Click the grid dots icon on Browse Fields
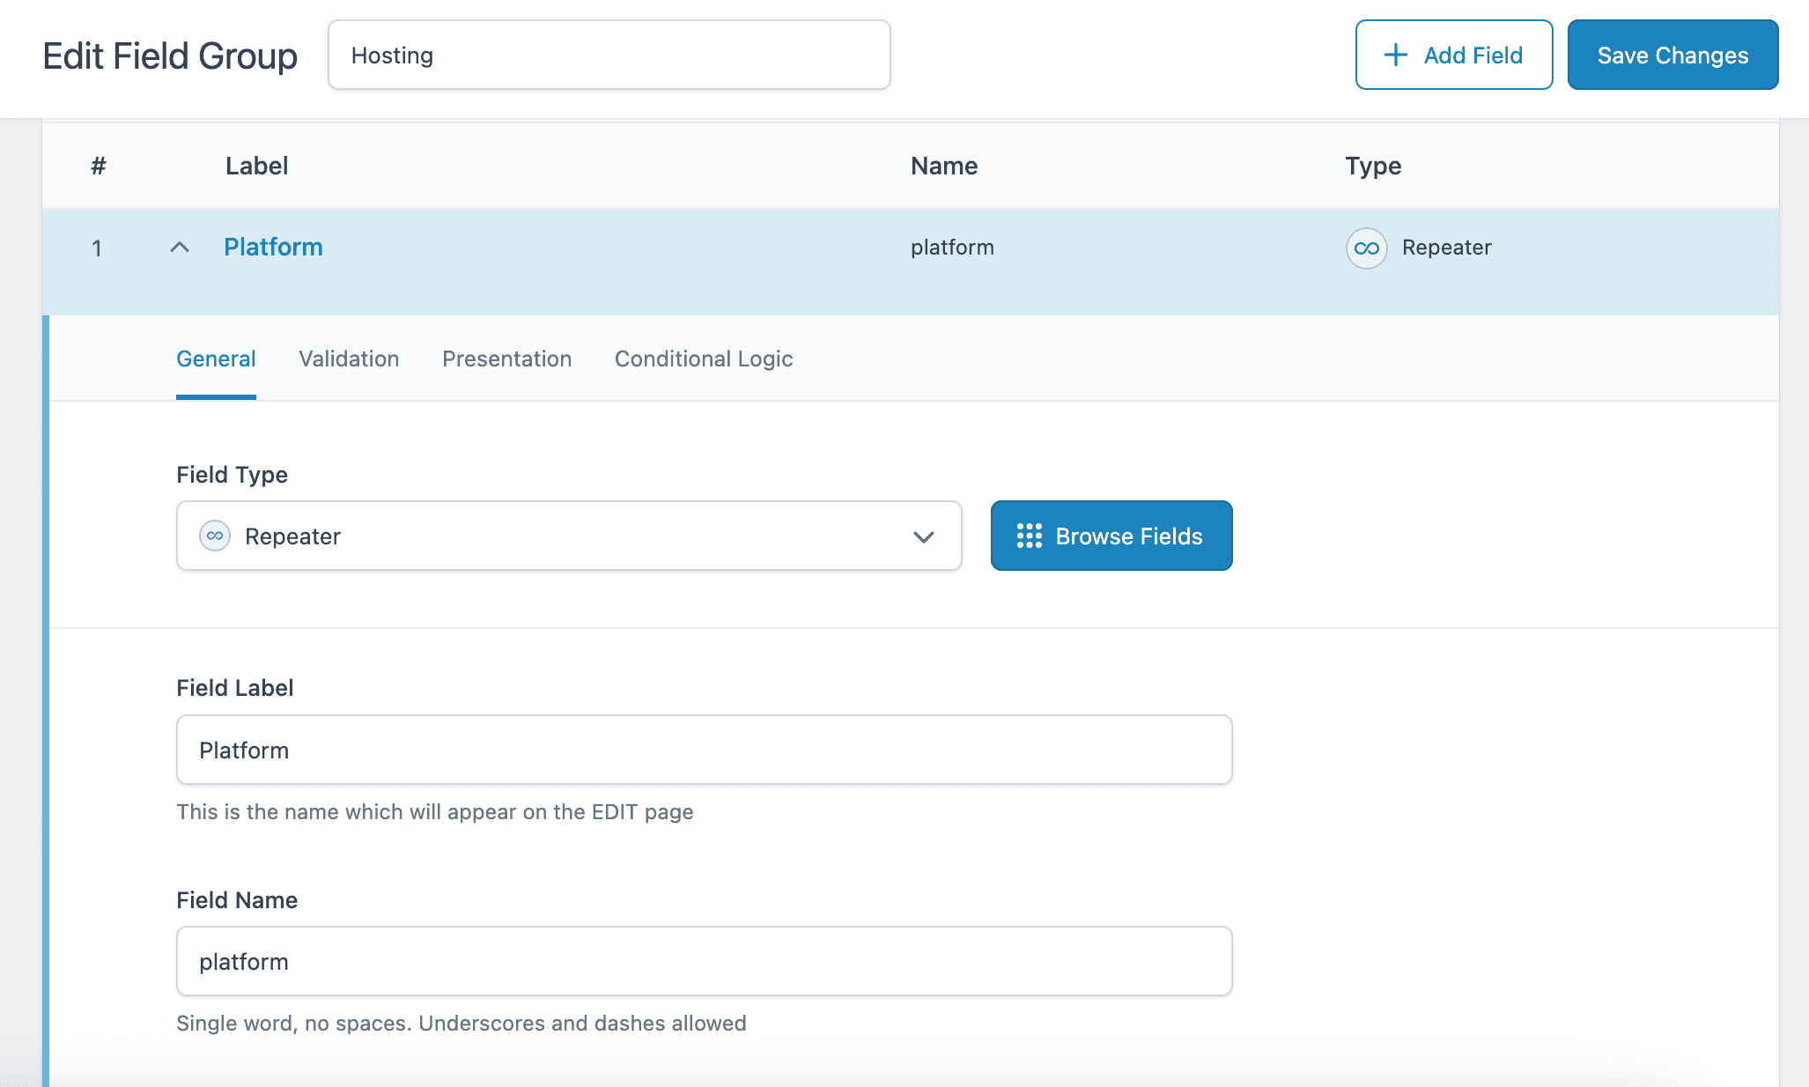Viewport: 1809px width, 1087px height. tap(1029, 536)
